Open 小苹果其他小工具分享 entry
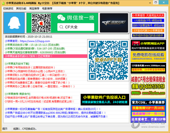Image resolution: width=170 pixels, height=133 pixels. coord(40,86)
